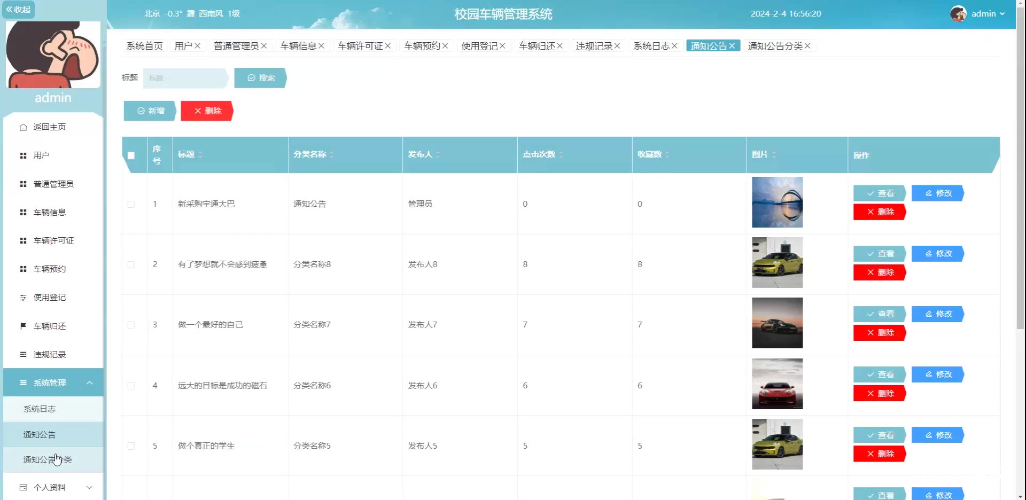Image resolution: width=1026 pixels, height=500 pixels.
Task: Click the 标题 search input field
Action: coord(185,78)
